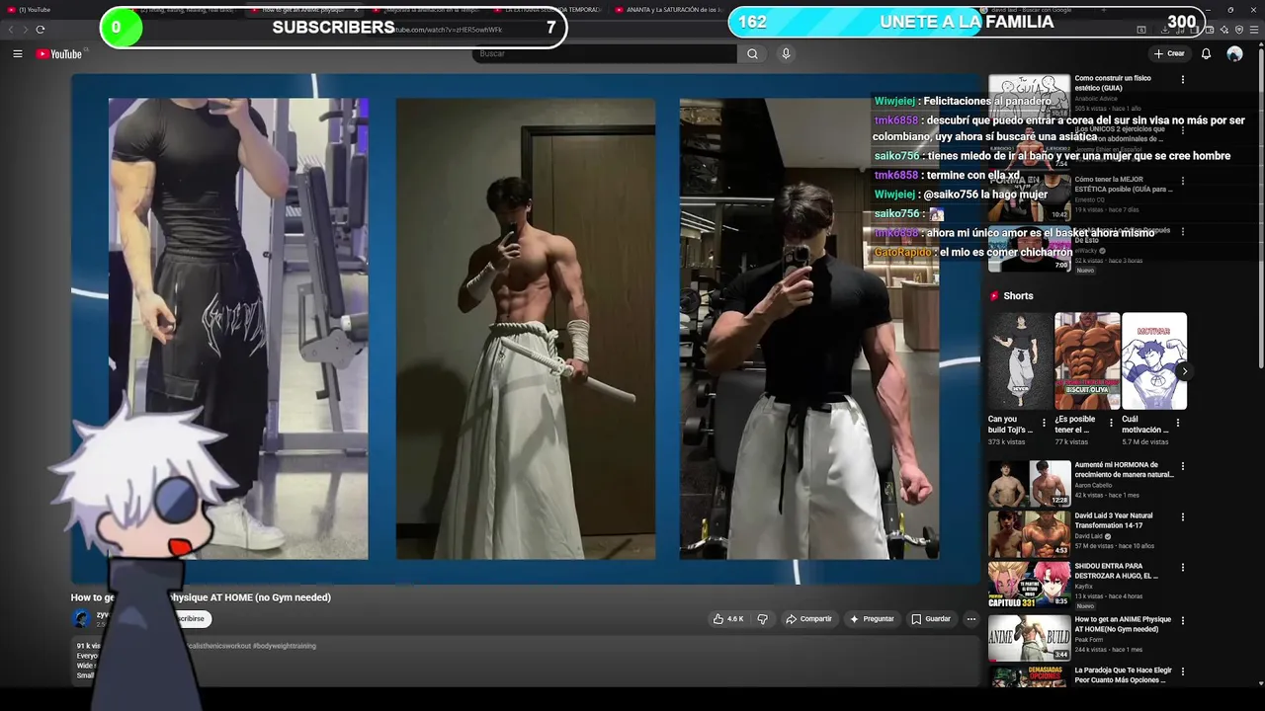
Task: Open options for 'SHIDOU ENTRA PARA' video
Action: 1182,568
